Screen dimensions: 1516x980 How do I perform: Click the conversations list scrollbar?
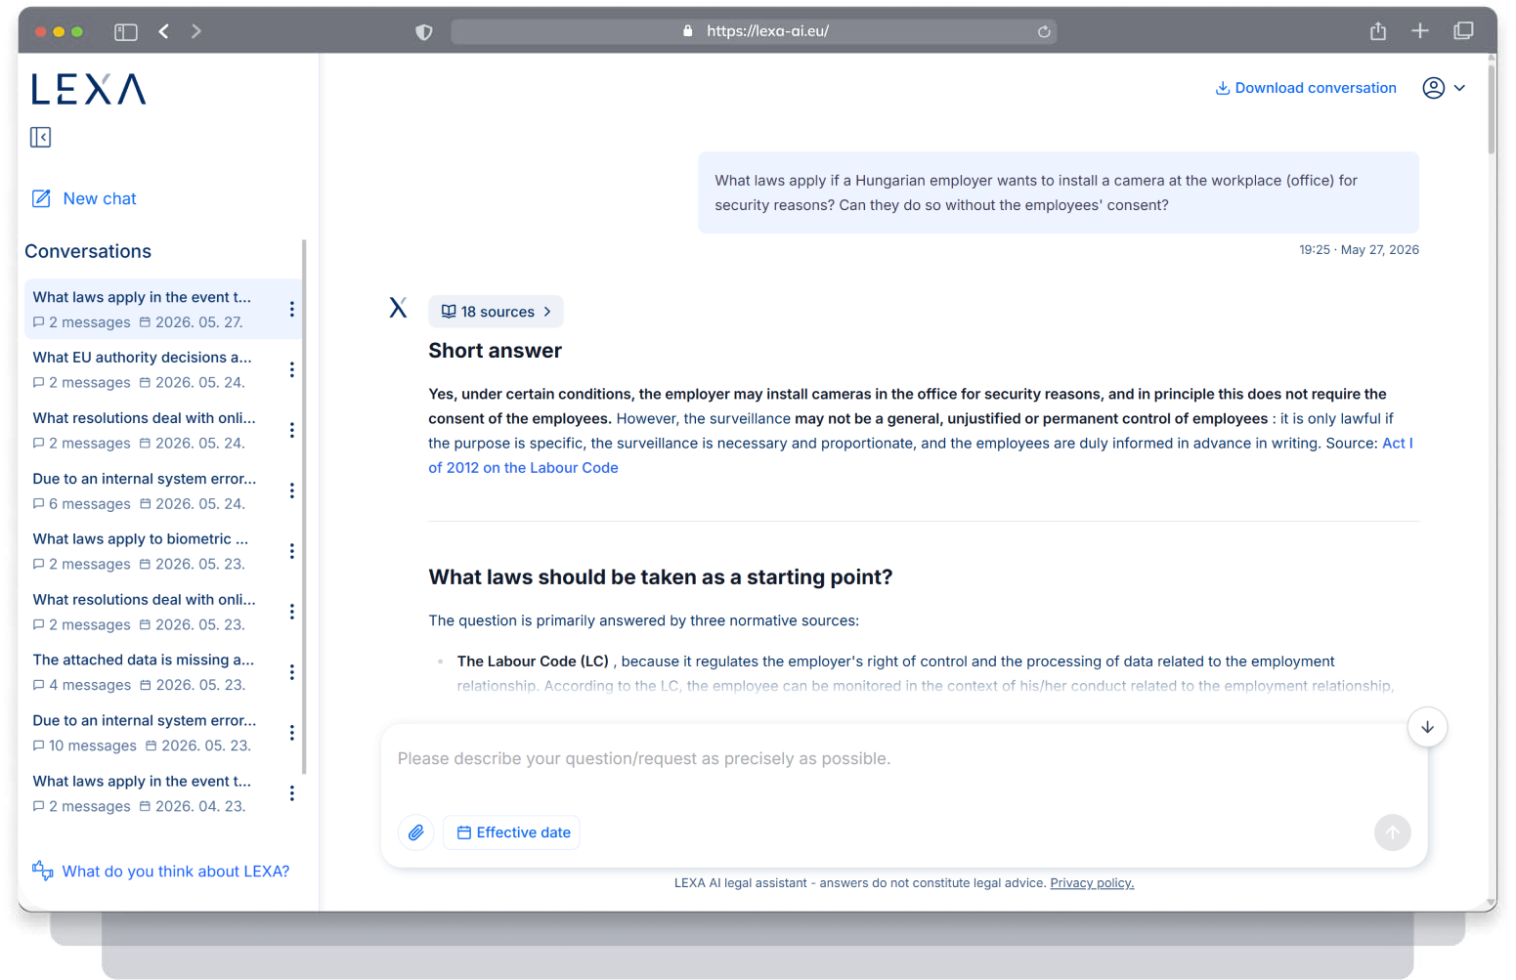coord(304,506)
